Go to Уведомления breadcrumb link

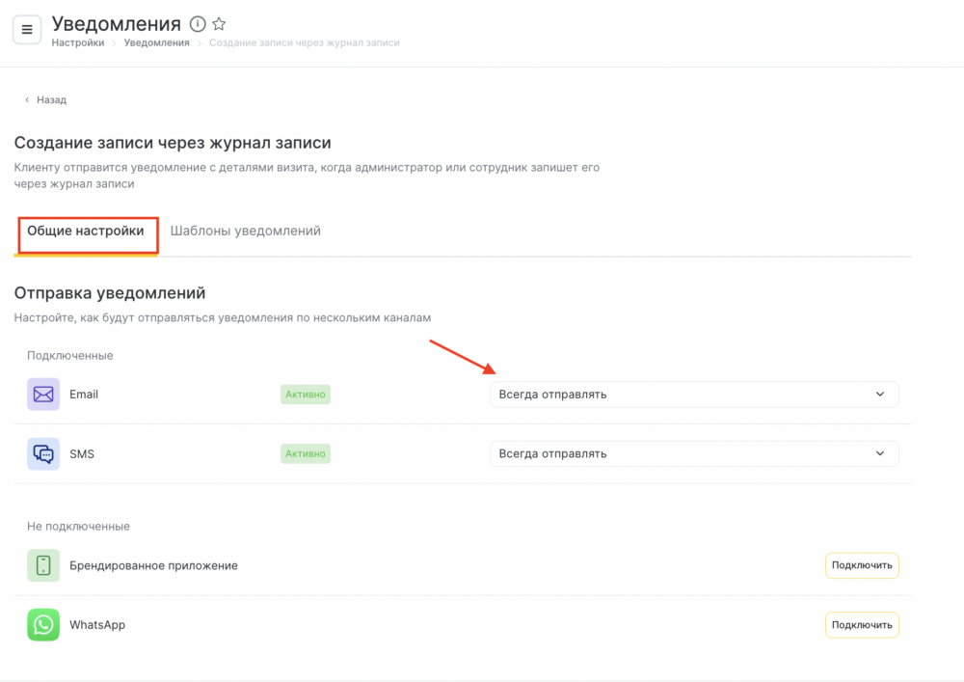coord(157,42)
